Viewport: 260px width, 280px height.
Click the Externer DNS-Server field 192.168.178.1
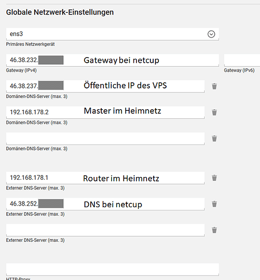105,178
